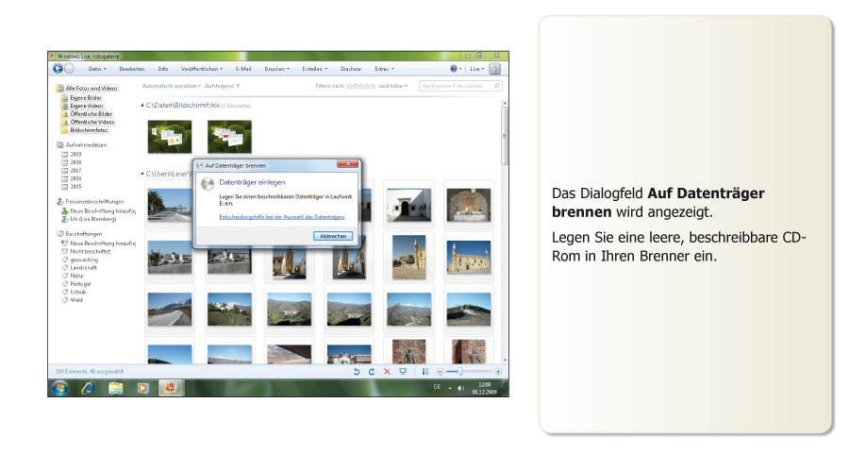Click the E-Mail toolbar item
This screenshot has height=453, width=849.
[x=243, y=69]
